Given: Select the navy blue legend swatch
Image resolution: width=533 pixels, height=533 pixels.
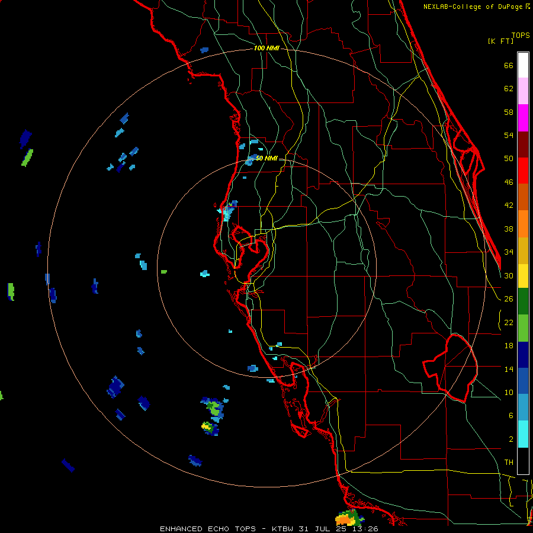Looking at the screenshot, I should [x=523, y=355].
